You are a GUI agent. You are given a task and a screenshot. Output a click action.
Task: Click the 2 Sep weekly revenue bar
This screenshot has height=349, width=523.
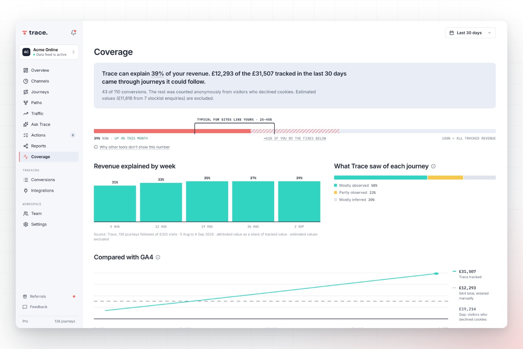299,202
